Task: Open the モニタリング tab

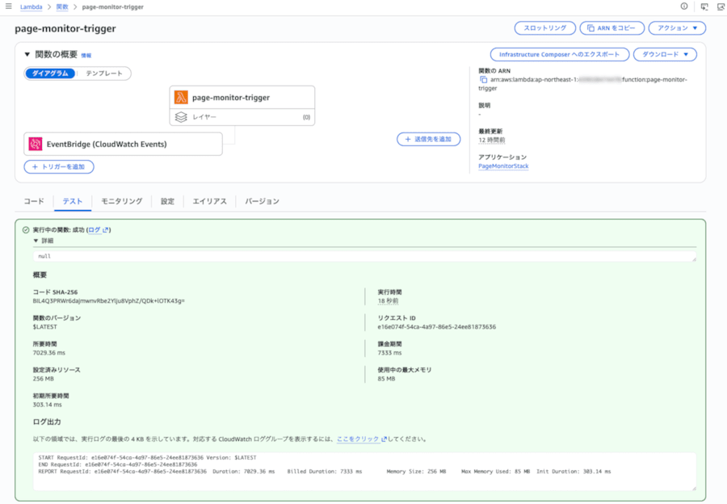Action: pyautogui.click(x=121, y=201)
